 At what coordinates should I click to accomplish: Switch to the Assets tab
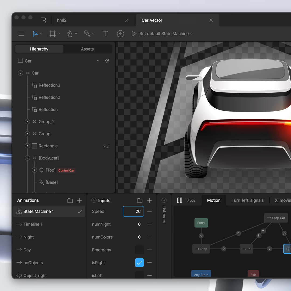pos(87,49)
